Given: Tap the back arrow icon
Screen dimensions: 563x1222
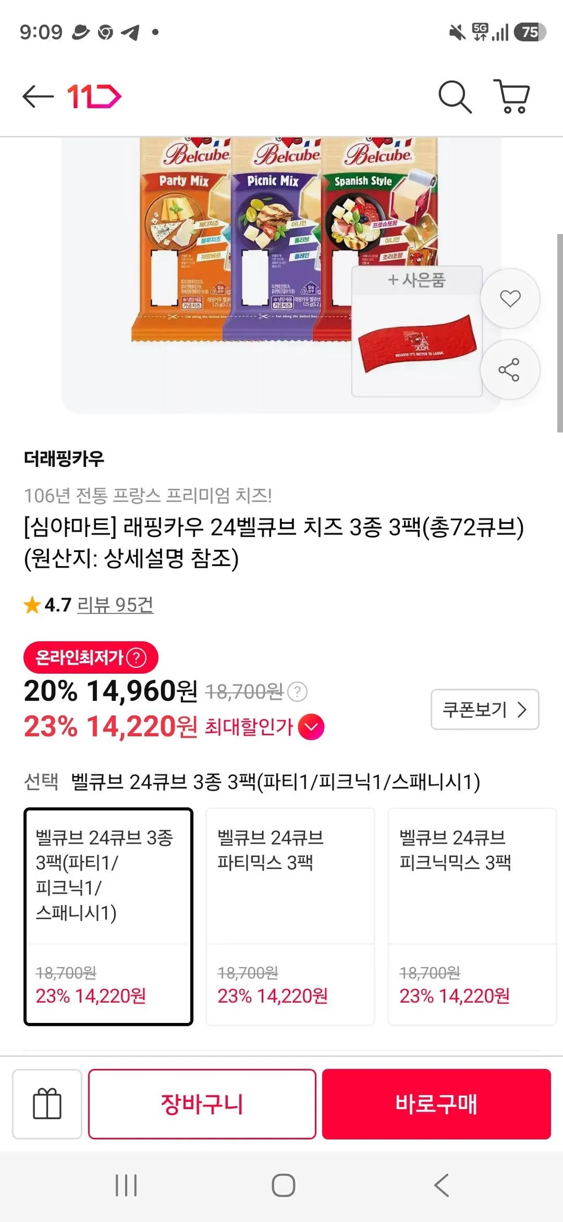Looking at the screenshot, I should coord(38,97).
